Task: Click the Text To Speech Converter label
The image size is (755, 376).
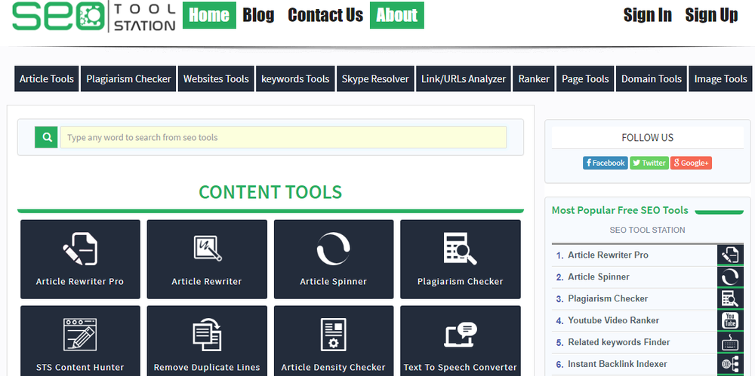Action: pyautogui.click(x=460, y=368)
